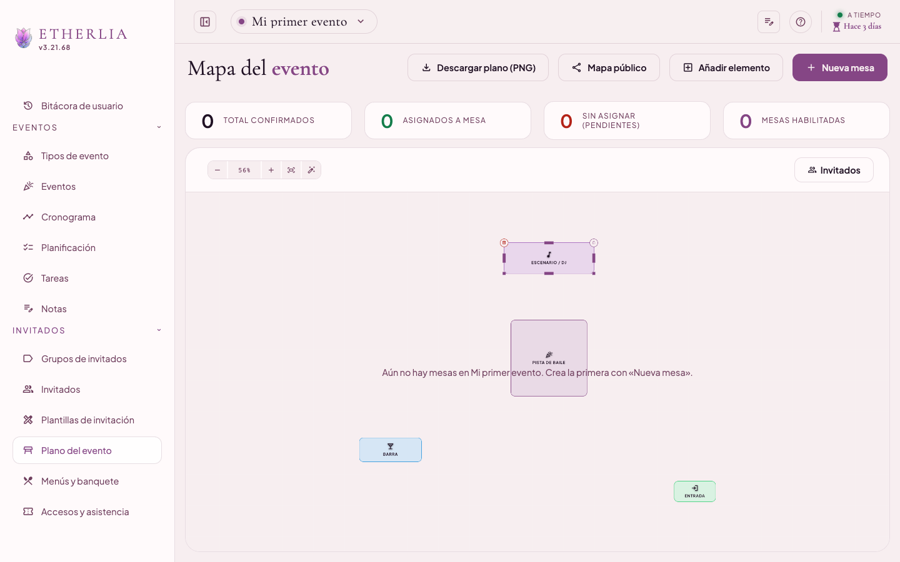Open Plantillas de invitación
The width and height of the screenshot is (900, 562).
pos(87,420)
